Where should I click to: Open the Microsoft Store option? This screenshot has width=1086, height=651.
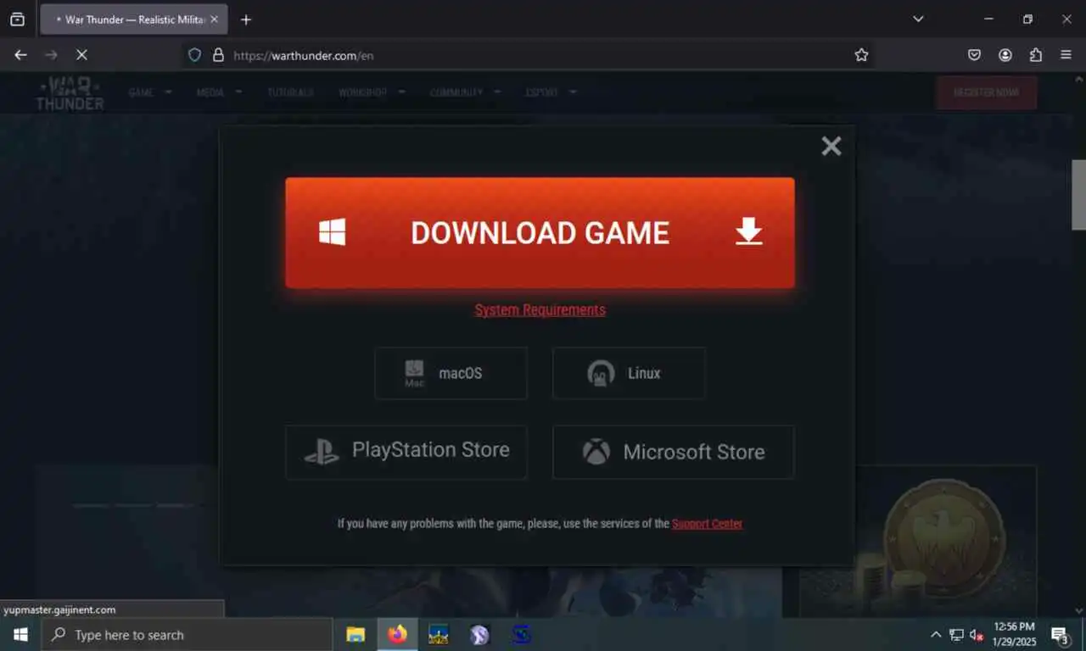pos(674,452)
